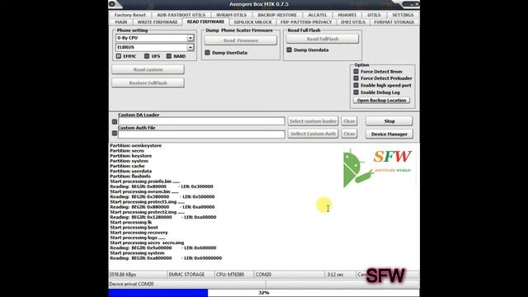
Task: Open the NVRAM UTILS tab
Action: [231, 15]
